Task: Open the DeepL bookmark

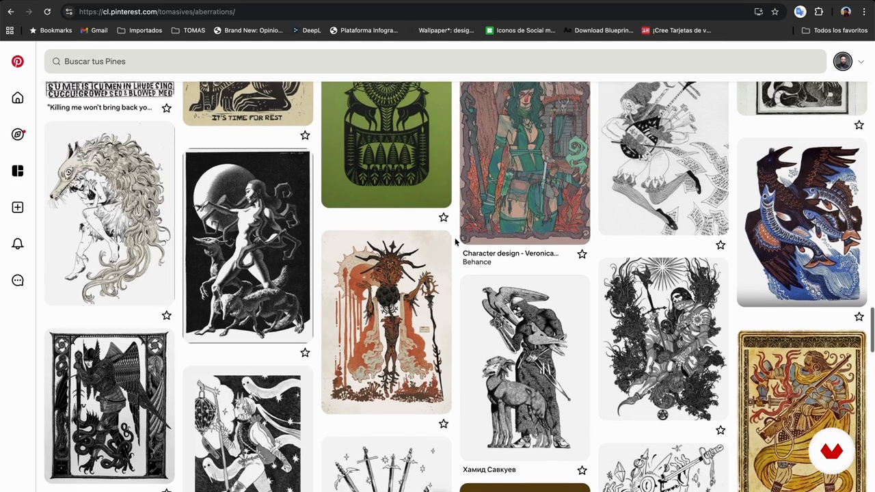Action: click(x=306, y=30)
